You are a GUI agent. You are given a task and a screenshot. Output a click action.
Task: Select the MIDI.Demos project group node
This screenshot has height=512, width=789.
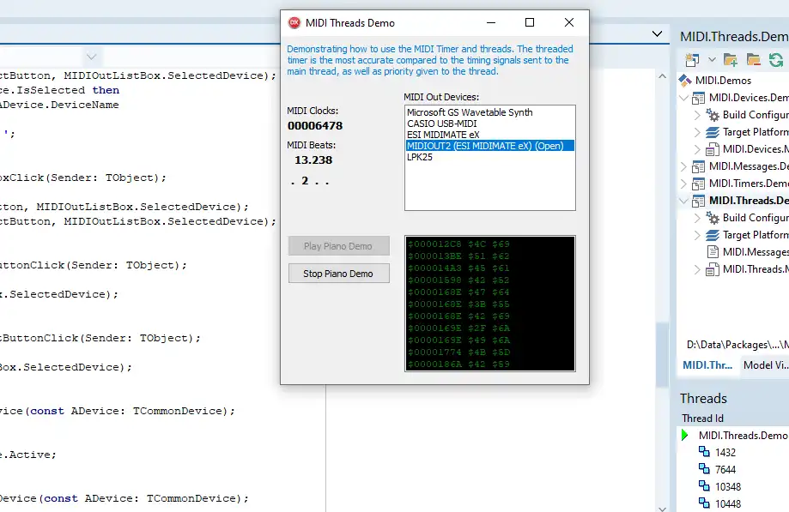pos(723,81)
